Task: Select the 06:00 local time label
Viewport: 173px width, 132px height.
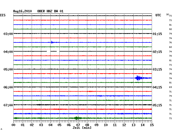Action: click(8, 87)
